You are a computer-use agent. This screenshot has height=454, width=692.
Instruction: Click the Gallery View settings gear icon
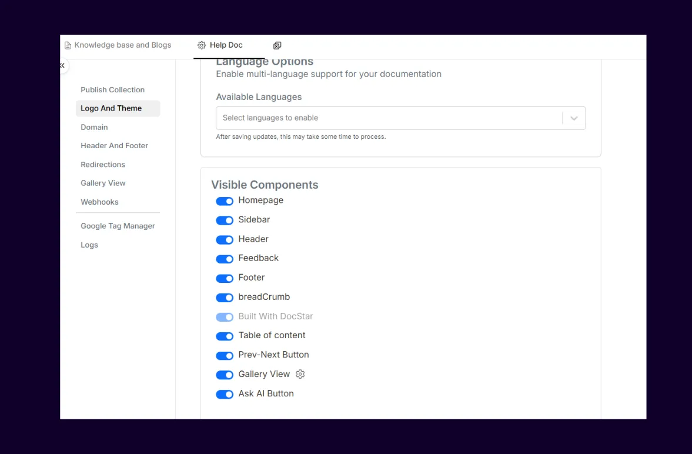(x=300, y=374)
